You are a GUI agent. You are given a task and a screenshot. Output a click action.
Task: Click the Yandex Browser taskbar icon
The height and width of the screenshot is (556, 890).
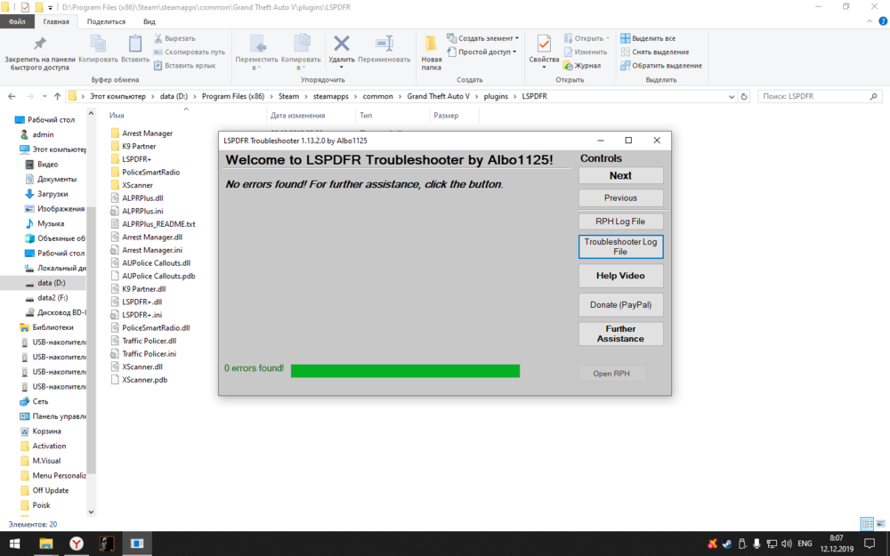click(x=76, y=544)
